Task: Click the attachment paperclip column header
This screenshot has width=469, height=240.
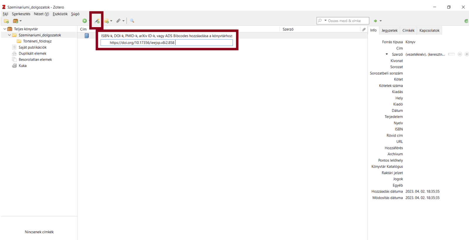Action: tap(364, 29)
